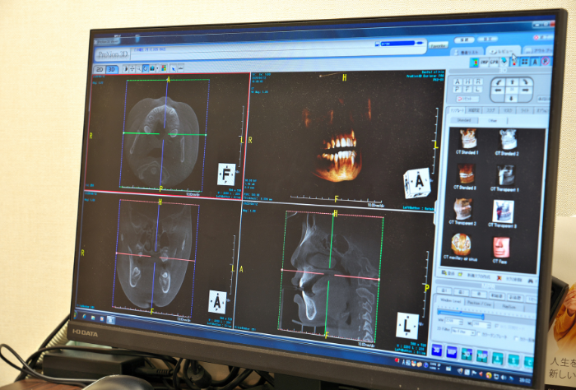Click the F orientation cube in axial view
The width and height of the screenshot is (576, 390).
click(226, 174)
